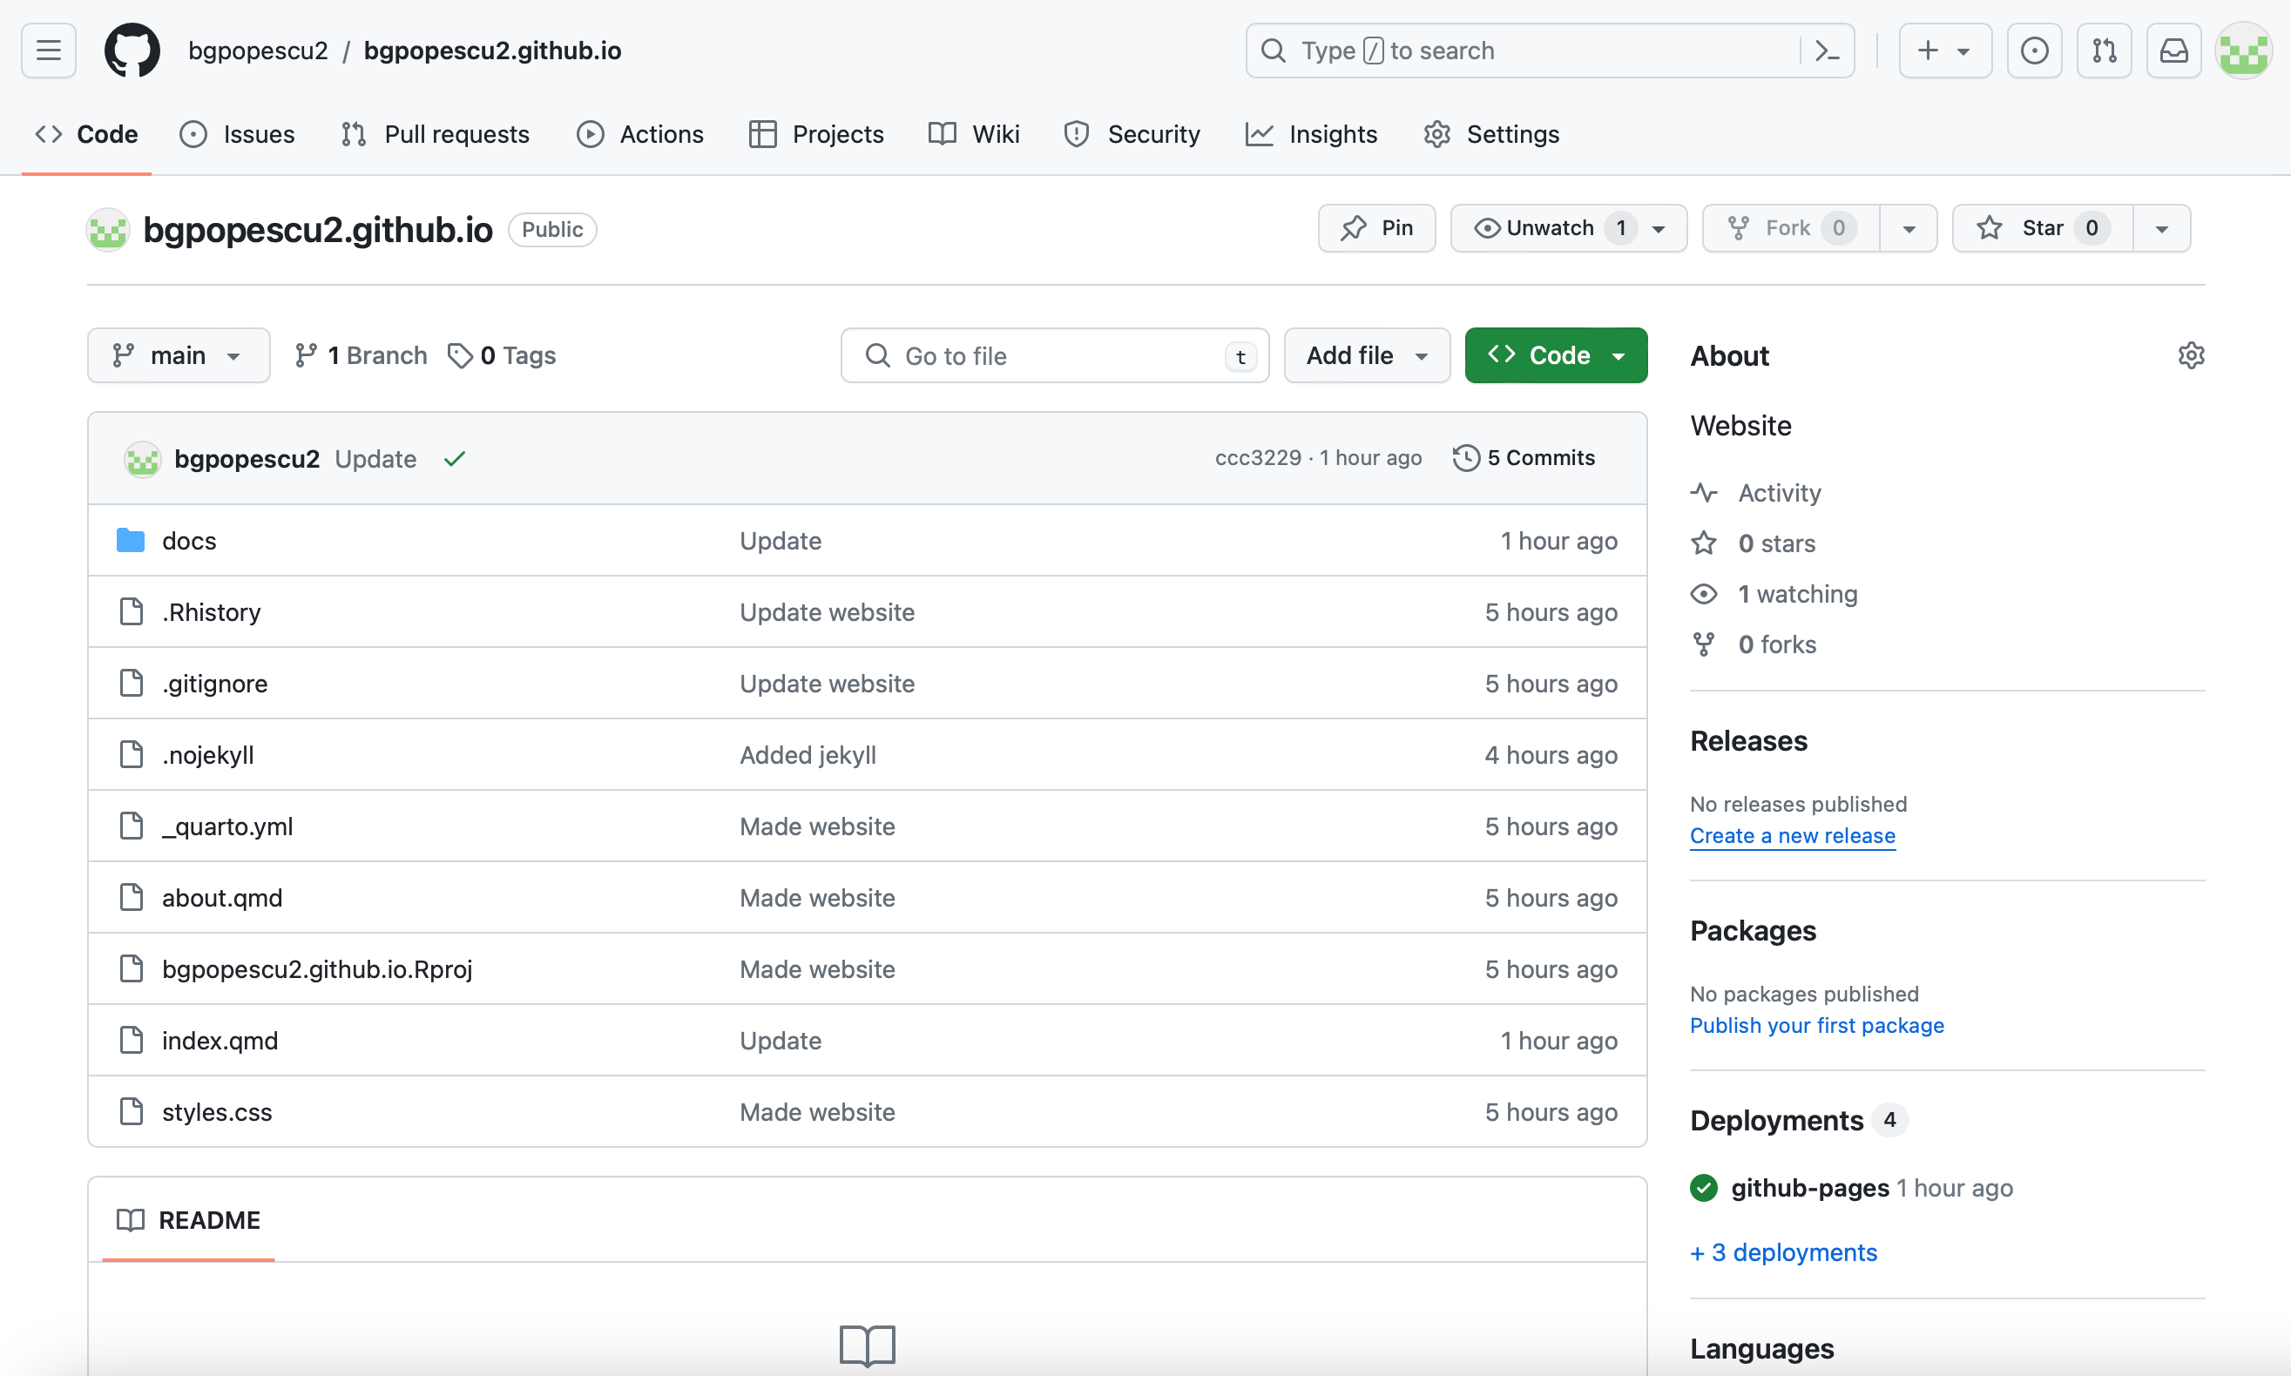Open the notifications inbox icon
This screenshot has height=1376, width=2291.
(x=2173, y=50)
